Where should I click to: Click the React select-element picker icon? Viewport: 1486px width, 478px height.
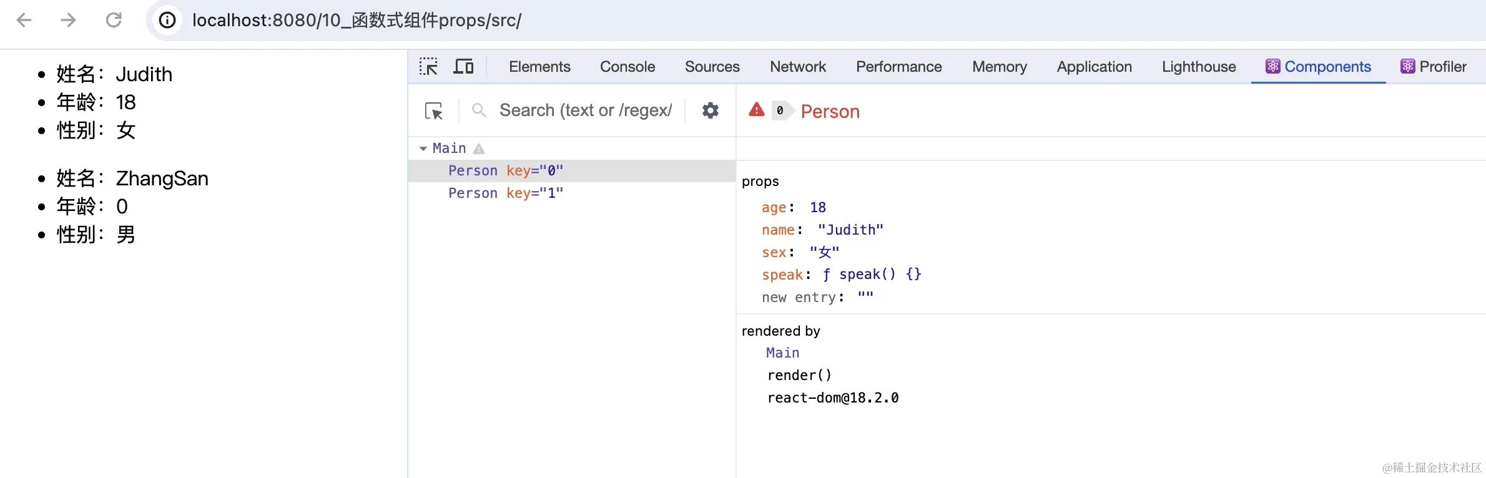(x=434, y=111)
